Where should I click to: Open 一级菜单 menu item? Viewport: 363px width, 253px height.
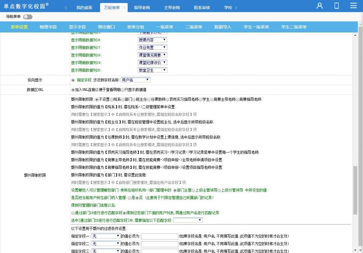(x=164, y=27)
